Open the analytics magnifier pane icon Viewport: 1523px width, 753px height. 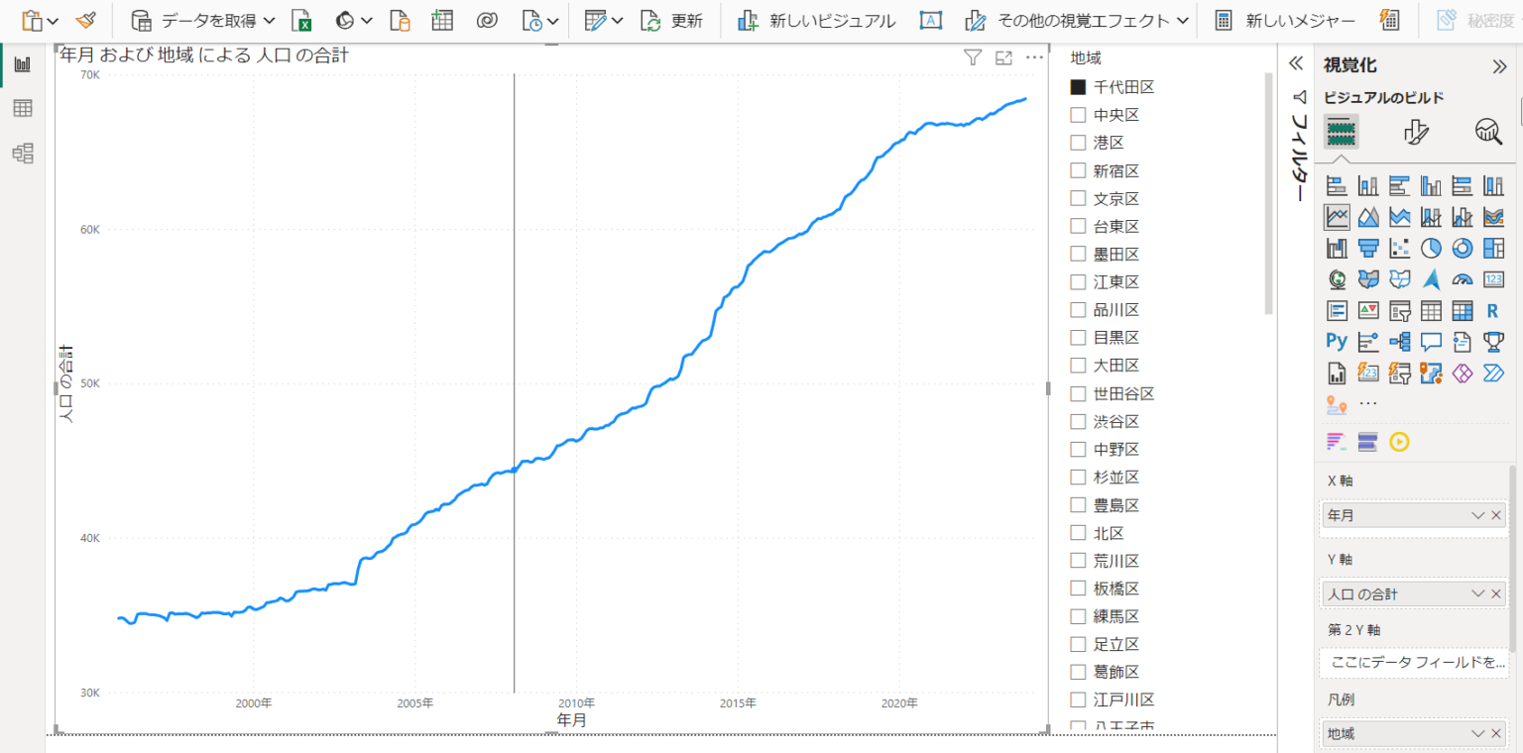[1488, 132]
